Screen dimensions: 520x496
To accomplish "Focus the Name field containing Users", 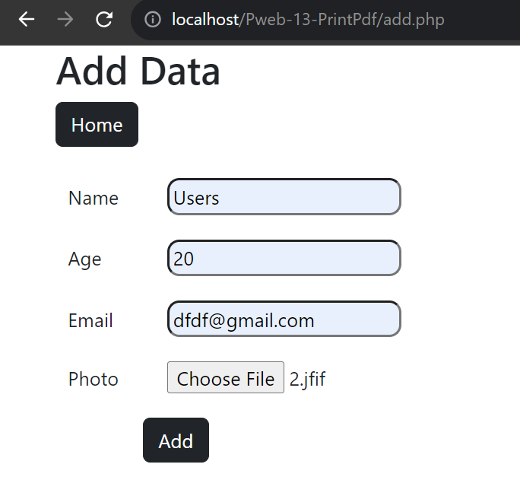I will point(284,197).
